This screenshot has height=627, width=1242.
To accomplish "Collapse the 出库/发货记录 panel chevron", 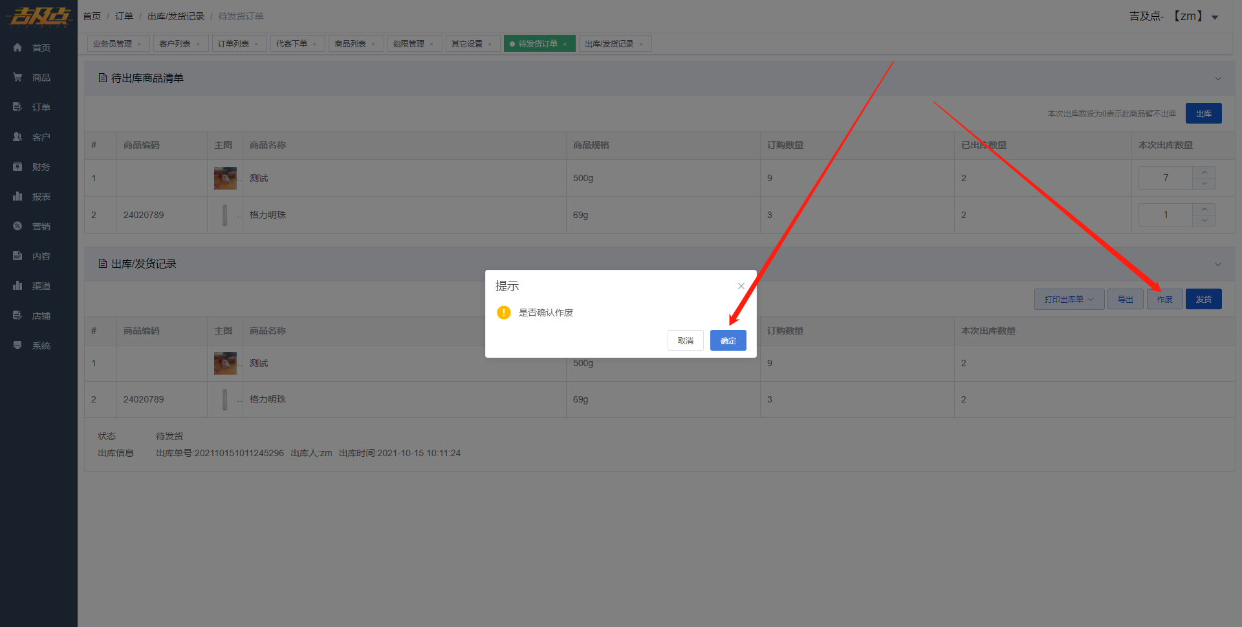I will (x=1218, y=264).
